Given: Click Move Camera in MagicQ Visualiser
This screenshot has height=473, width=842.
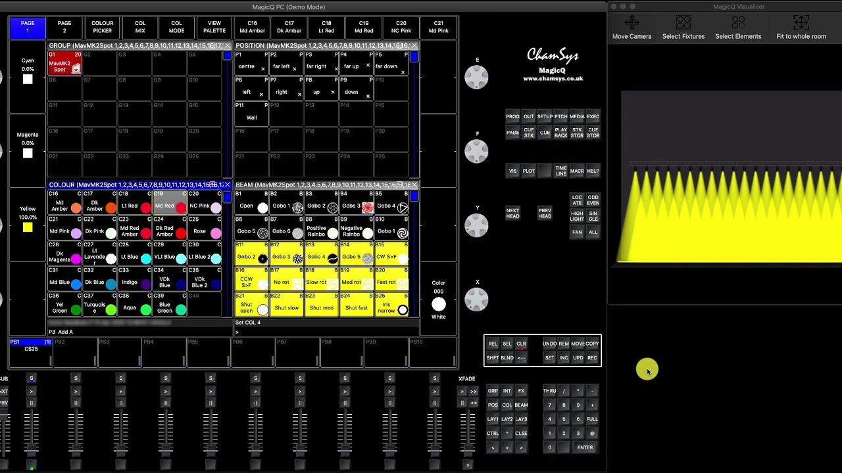Looking at the screenshot, I should click(x=631, y=28).
